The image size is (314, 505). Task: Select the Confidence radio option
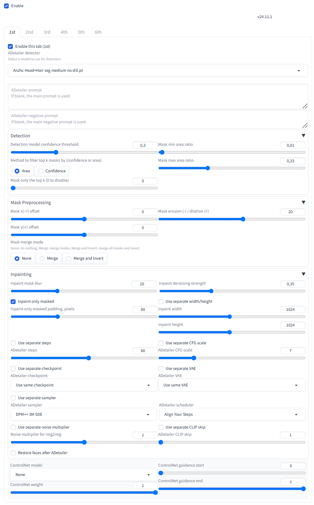[52, 171]
